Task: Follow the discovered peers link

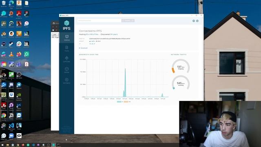Action: (x=114, y=34)
